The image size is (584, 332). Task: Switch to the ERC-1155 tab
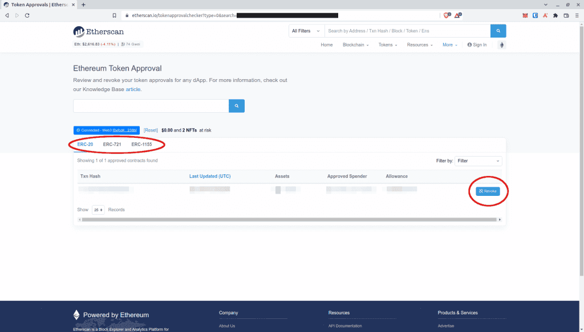(143, 144)
